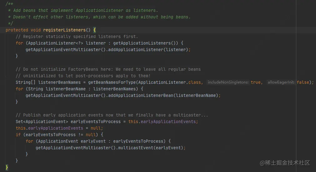Click the false argument value
This screenshot has height=172, width=316.
tap(303, 82)
